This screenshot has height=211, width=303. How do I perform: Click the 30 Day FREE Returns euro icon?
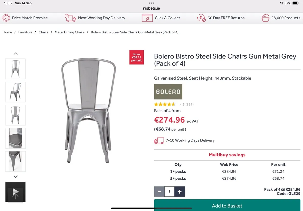tap(201, 18)
